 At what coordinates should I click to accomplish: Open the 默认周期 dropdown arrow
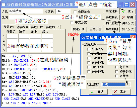pos(128,84)
